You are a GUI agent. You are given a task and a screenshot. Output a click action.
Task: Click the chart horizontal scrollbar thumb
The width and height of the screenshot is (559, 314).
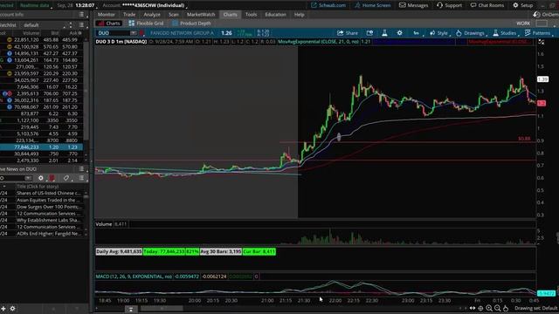pos(161,309)
